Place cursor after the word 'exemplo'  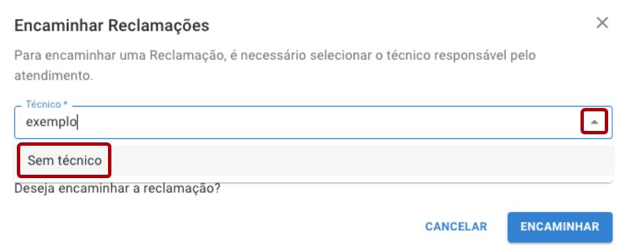point(77,122)
